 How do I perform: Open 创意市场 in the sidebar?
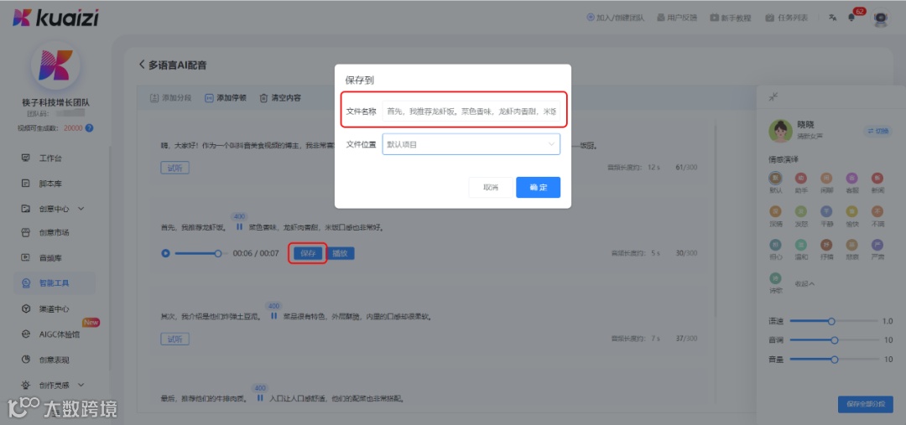[x=55, y=233]
